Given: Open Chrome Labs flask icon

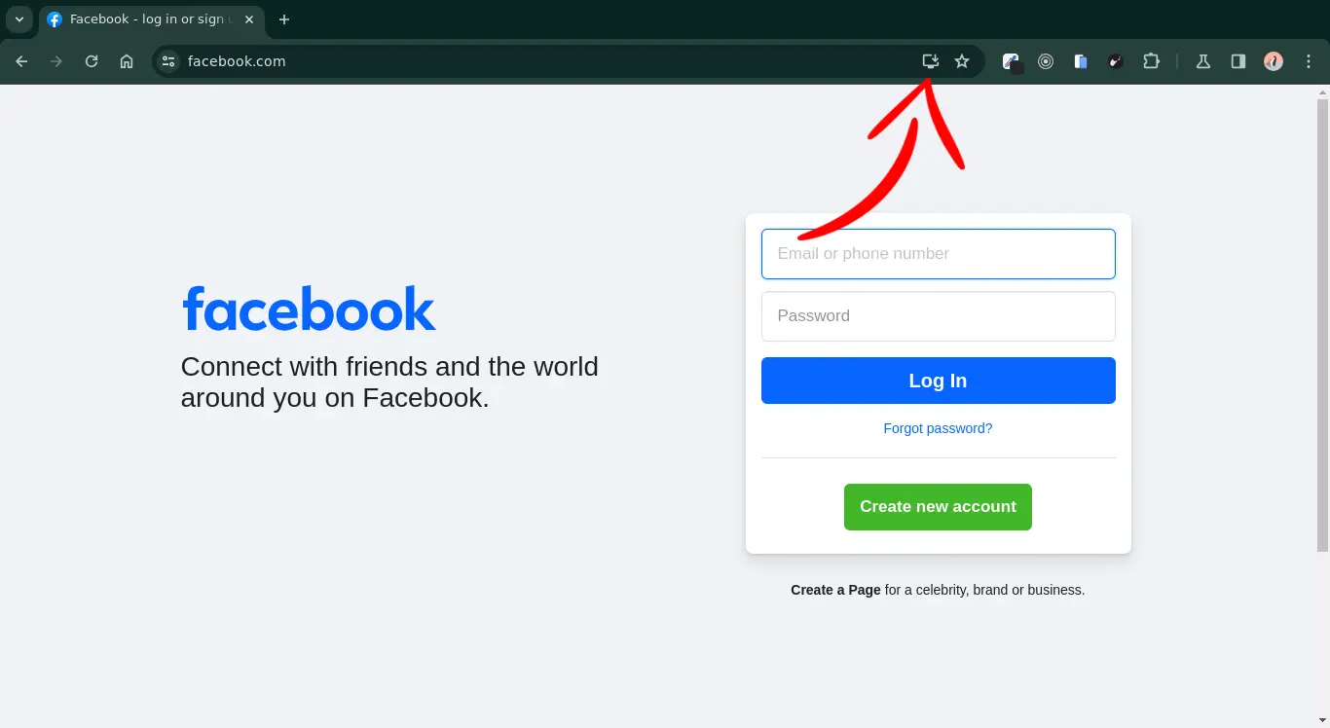Looking at the screenshot, I should pyautogui.click(x=1203, y=61).
